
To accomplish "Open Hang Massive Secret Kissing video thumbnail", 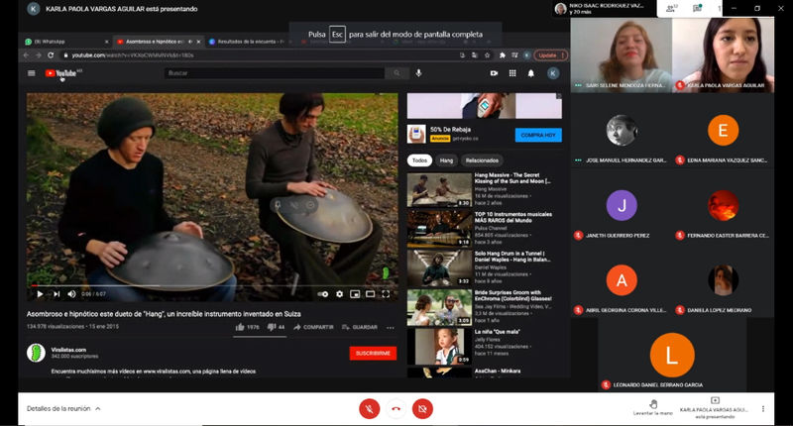I will click(x=439, y=189).
